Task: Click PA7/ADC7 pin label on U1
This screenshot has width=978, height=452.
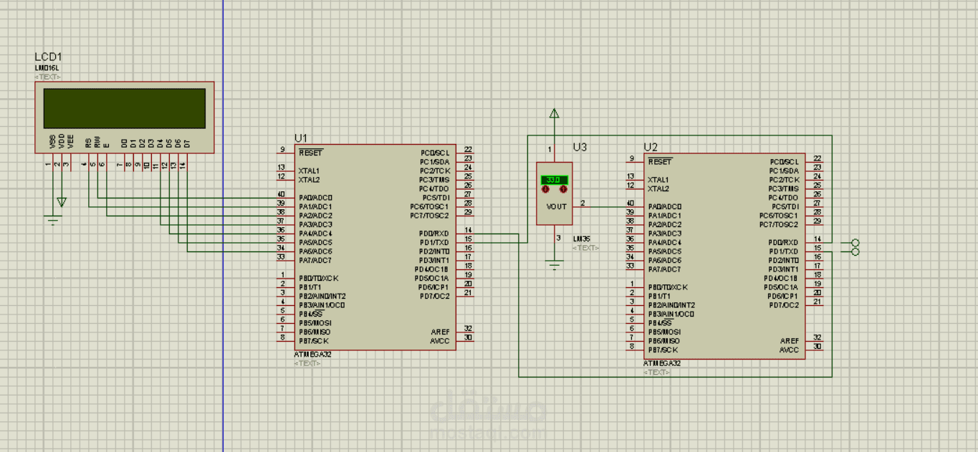Action: (x=315, y=260)
